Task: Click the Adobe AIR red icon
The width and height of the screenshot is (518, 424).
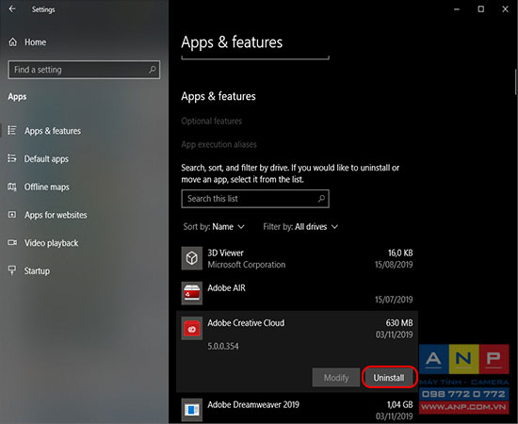Action: point(191,293)
